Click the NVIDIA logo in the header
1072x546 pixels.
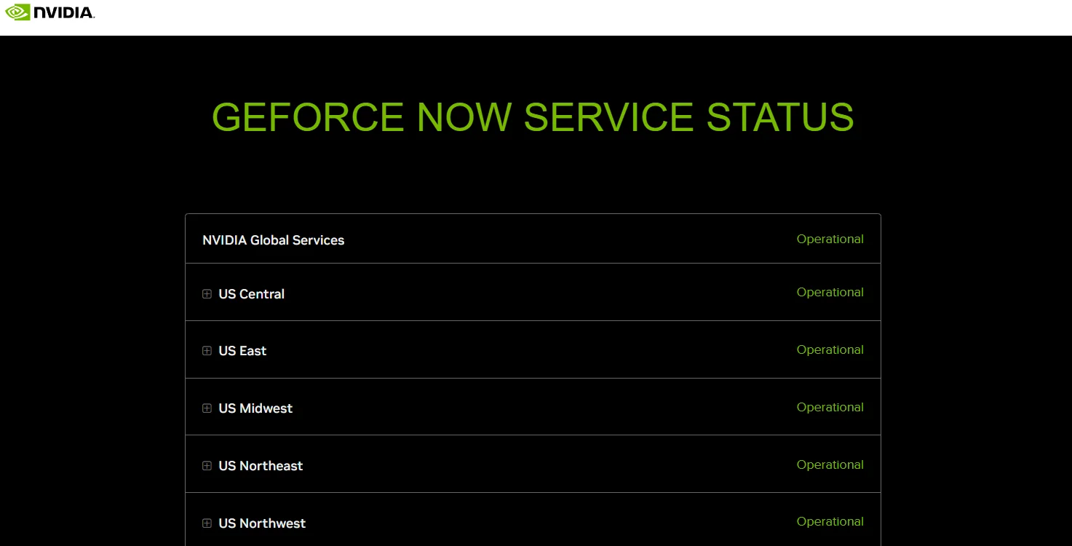coord(49,12)
